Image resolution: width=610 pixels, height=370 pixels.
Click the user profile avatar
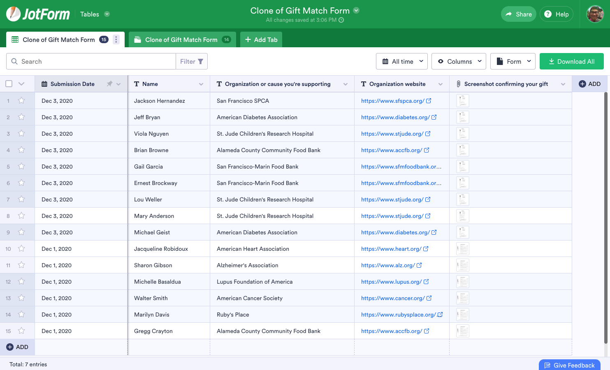pyautogui.click(x=595, y=14)
